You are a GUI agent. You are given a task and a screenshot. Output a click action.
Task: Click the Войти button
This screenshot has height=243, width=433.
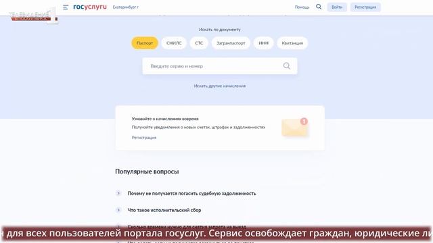337,7
